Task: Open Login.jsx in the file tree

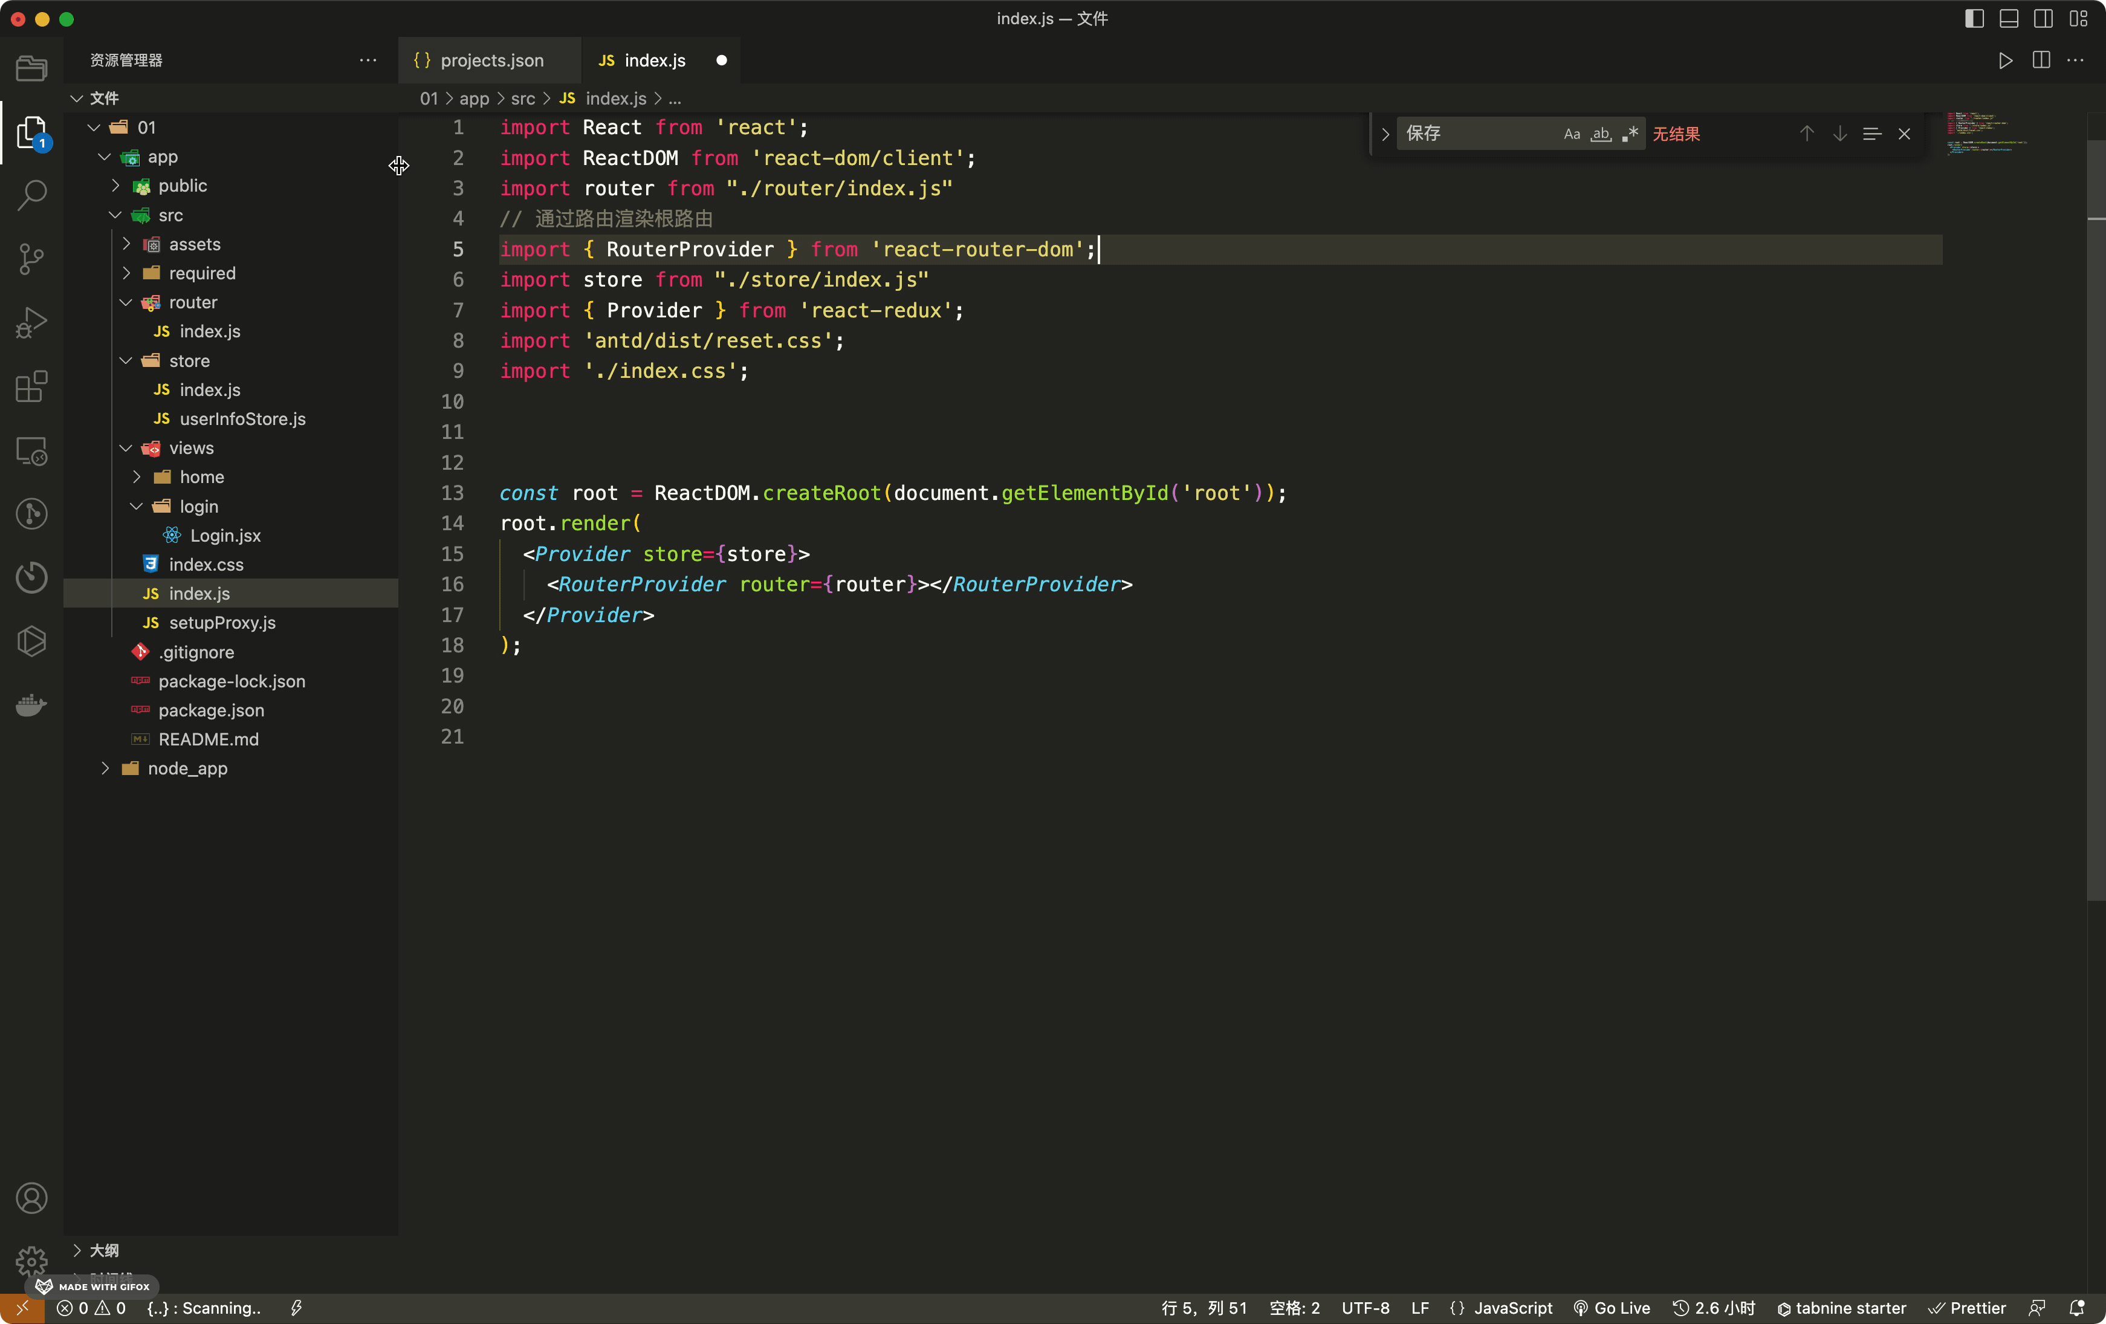Action: pyautogui.click(x=225, y=535)
